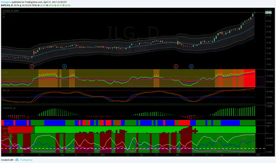Click the 75.0000 RSI axis label
The width and height of the screenshot is (276, 163).
click(270, 76)
